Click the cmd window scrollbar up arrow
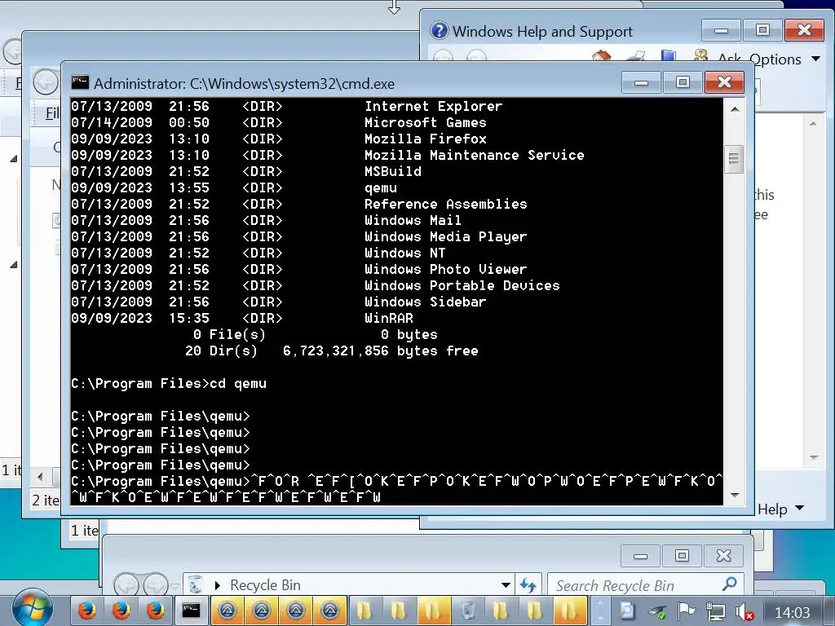This screenshot has width=835, height=626. 735,109
